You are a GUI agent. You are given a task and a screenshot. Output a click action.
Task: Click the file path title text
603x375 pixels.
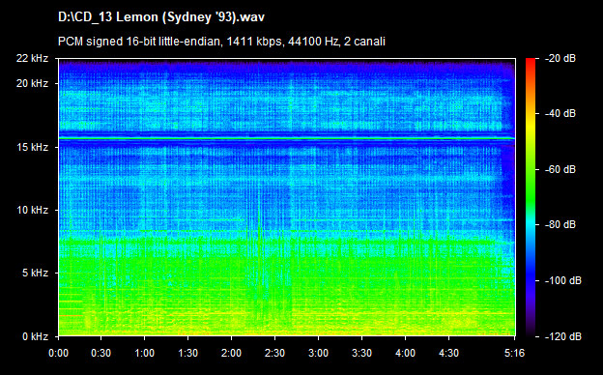coord(161,17)
